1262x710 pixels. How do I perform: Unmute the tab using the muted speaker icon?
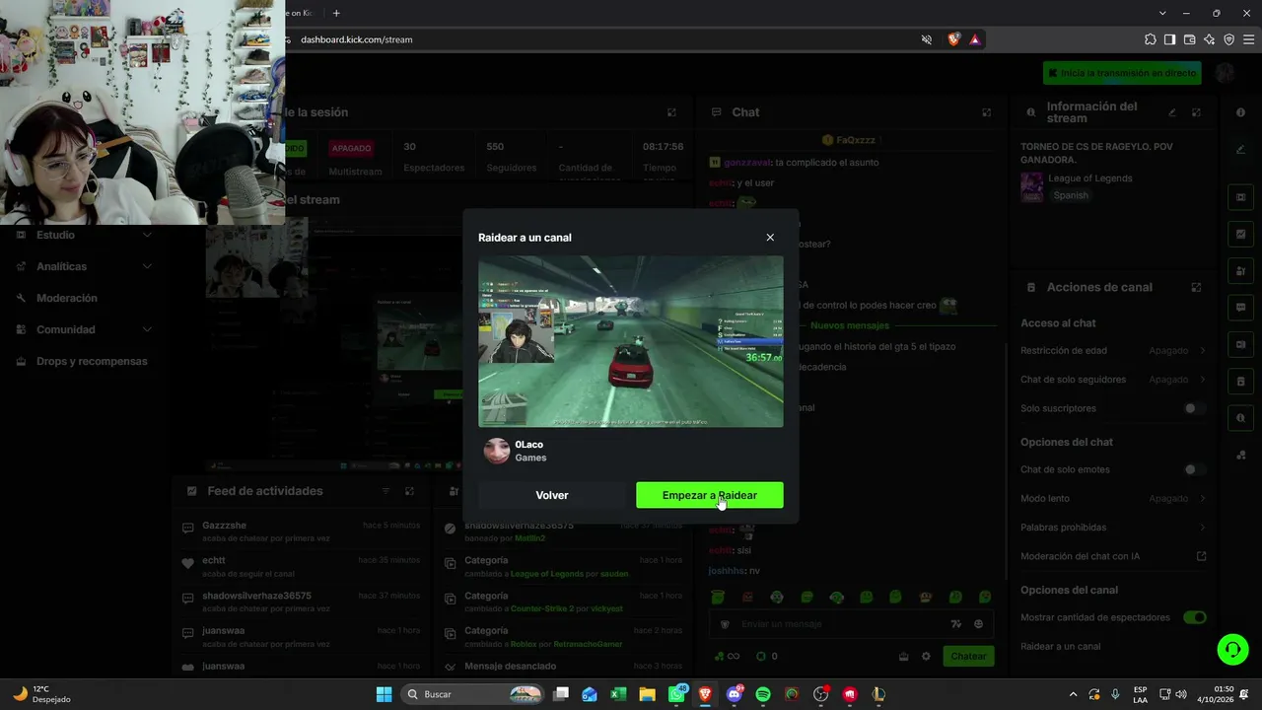[926, 39]
